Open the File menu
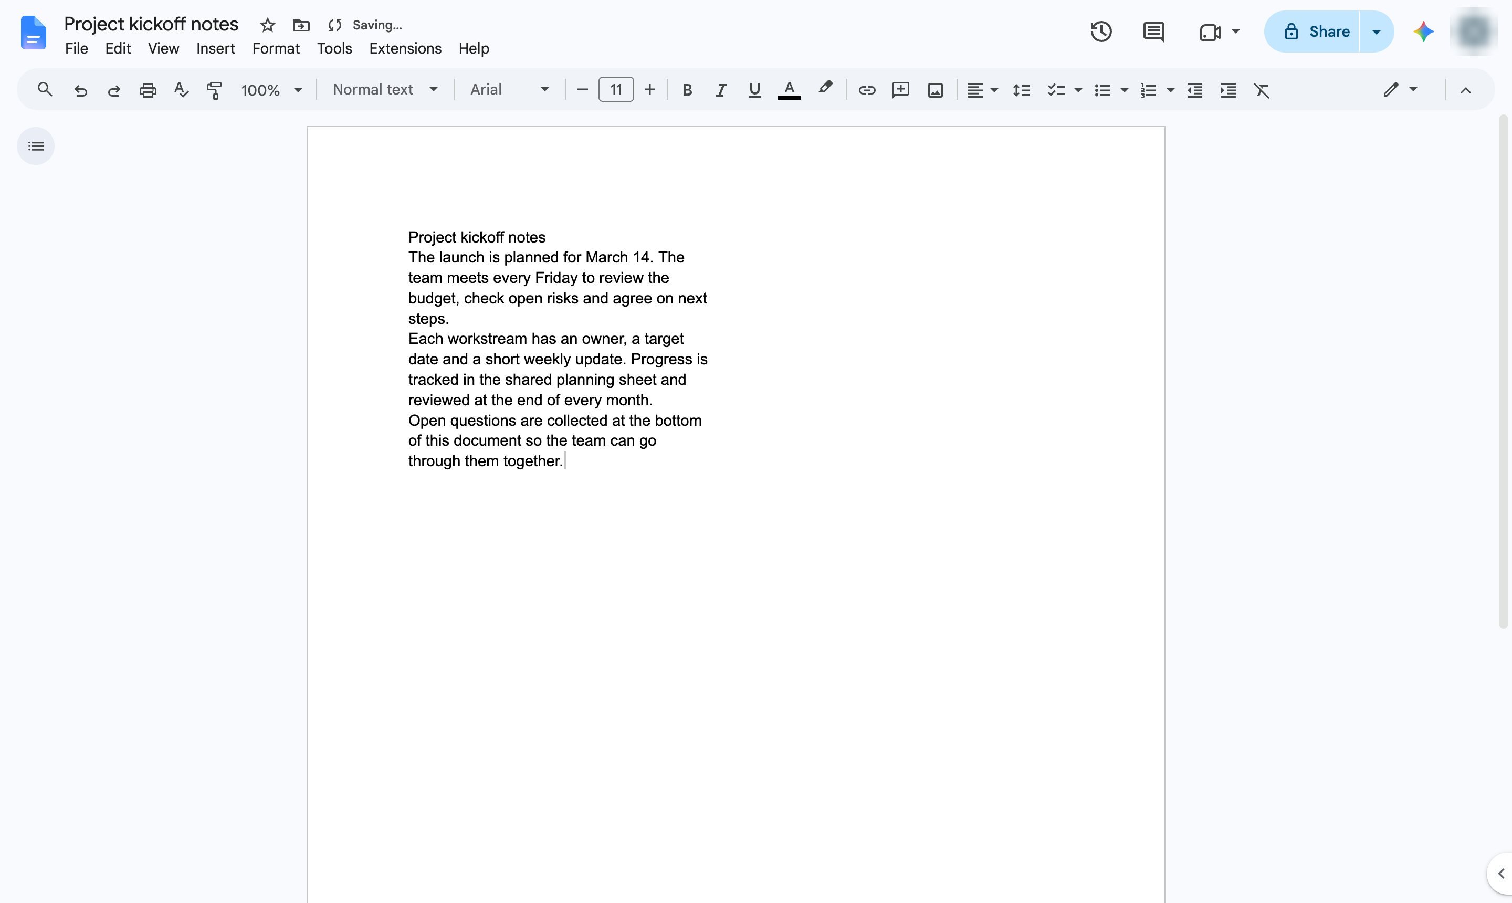This screenshot has width=1512, height=903. click(77, 49)
